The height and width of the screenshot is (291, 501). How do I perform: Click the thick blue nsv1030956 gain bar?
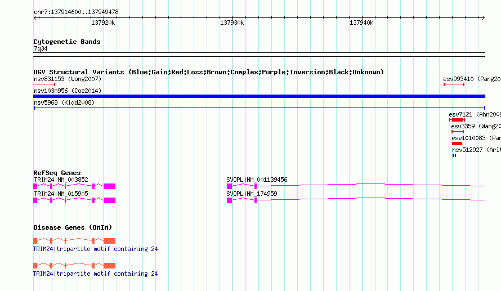click(x=259, y=96)
